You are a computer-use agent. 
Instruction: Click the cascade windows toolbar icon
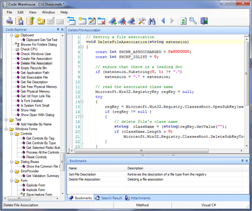71,21
